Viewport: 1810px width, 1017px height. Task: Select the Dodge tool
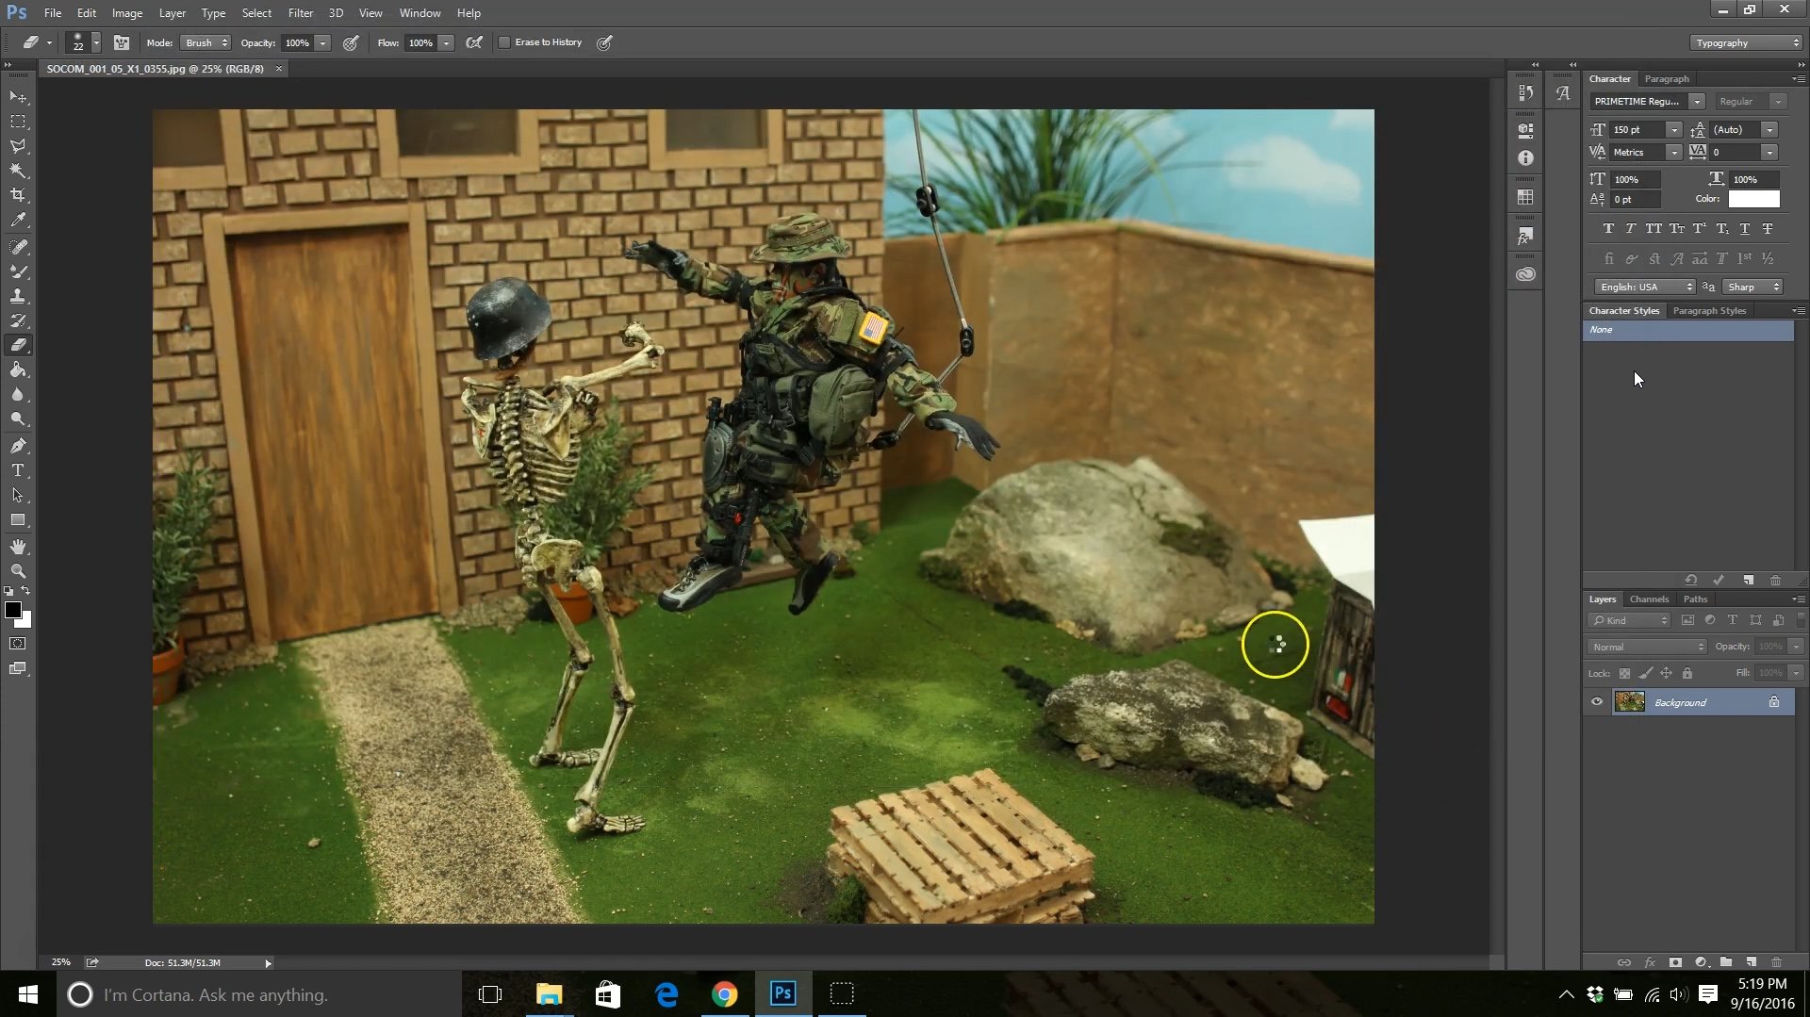click(18, 419)
